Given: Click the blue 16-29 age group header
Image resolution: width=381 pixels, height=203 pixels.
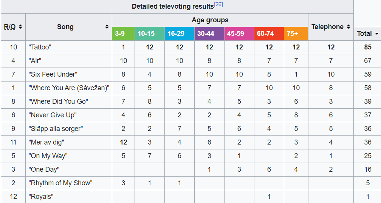Looking at the screenshot, I should click(x=179, y=34).
